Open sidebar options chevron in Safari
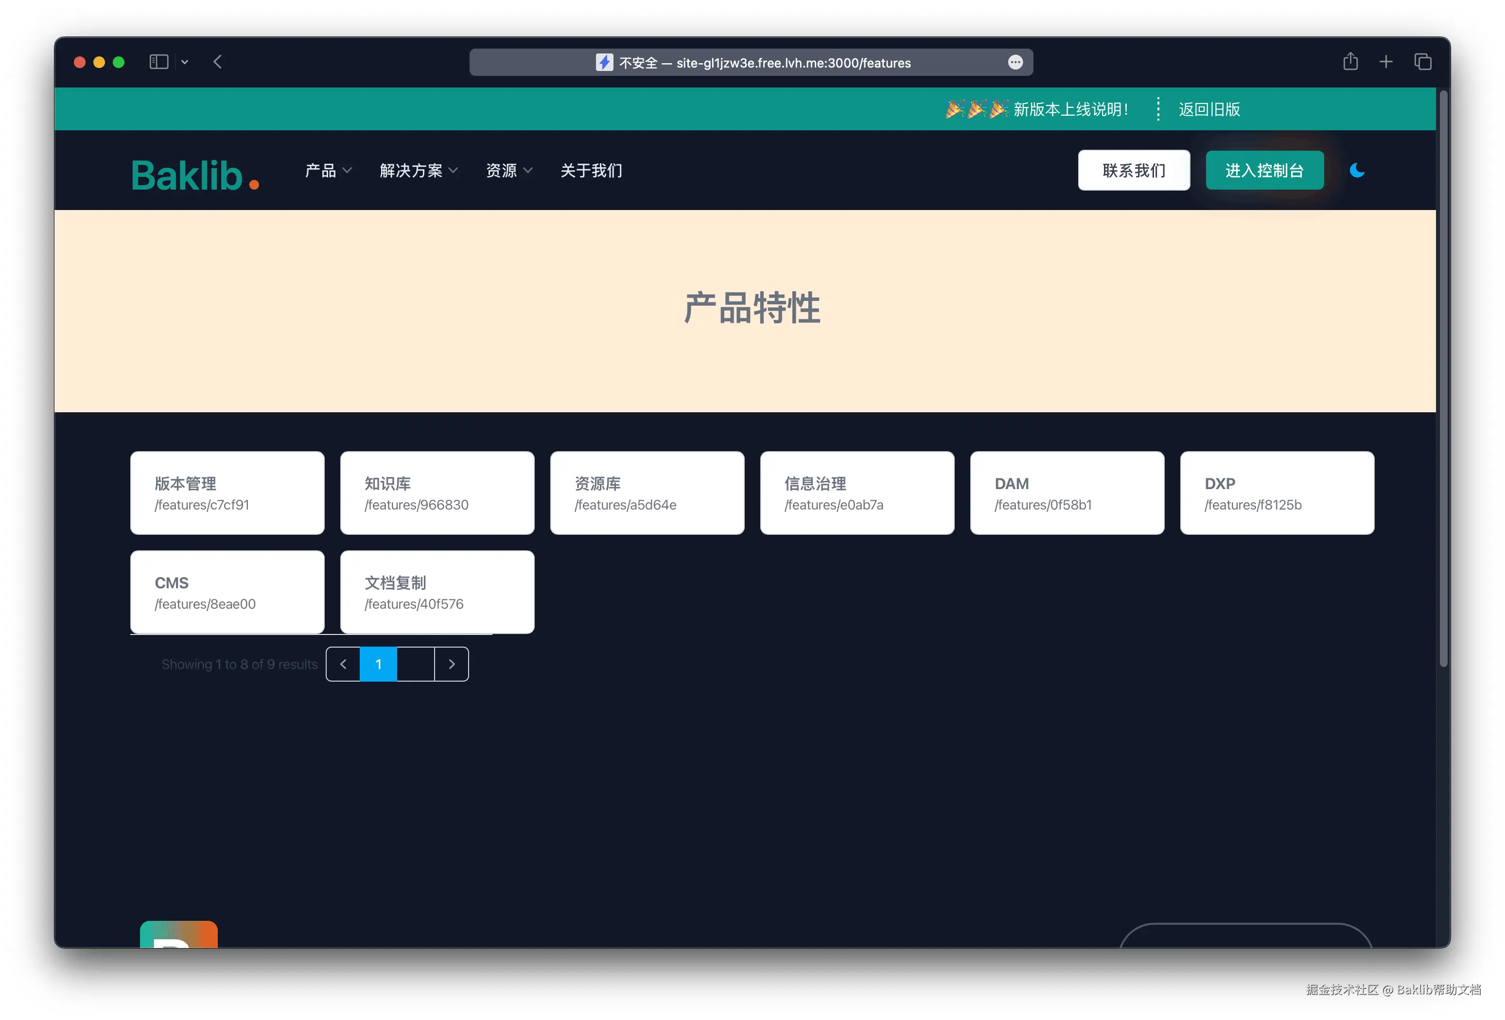This screenshot has height=1020, width=1505. (x=185, y=62)
